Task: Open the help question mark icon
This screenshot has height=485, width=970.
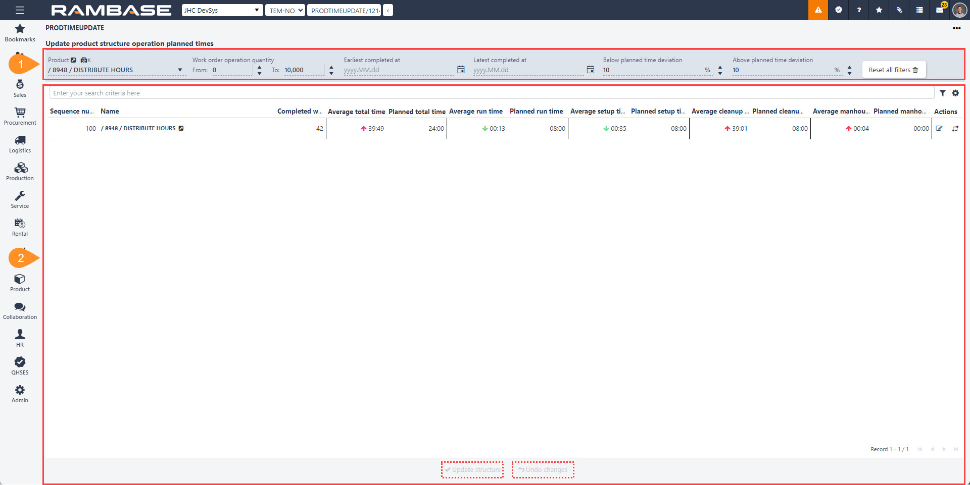Action: (x=858, y=10)
